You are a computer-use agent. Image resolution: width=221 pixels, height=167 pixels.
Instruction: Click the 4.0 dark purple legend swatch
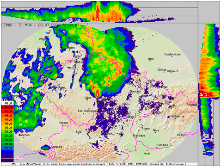click(x=7, y=160)
